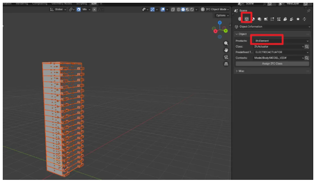The height and width of the screenshot is (184, 316).
Task: Open the first properties tab left of the cube
Action: point(239,19)
